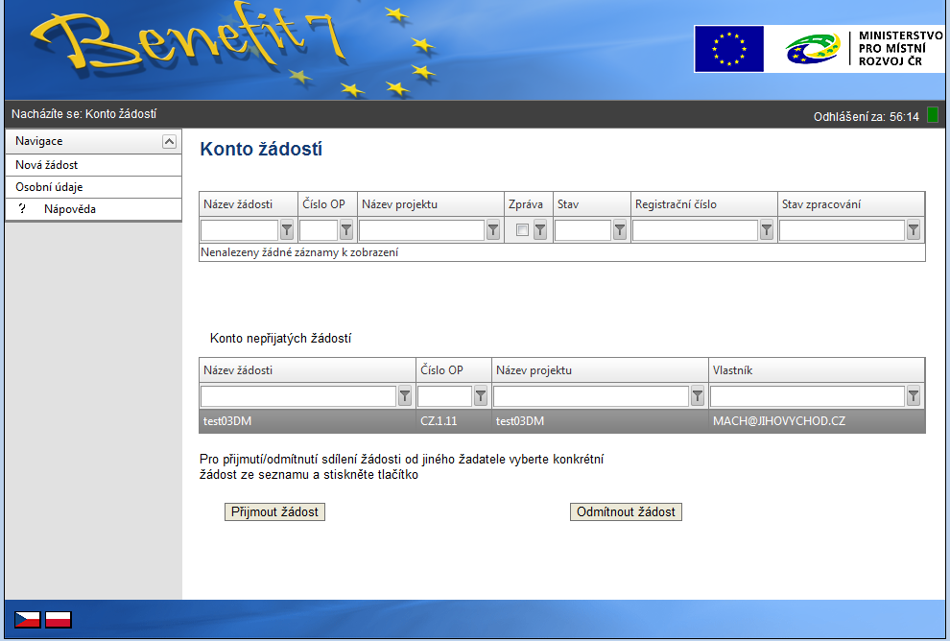Click the Název projektu filter field in lower table
The width and height of the screenshot is (950, 641).
591,396
